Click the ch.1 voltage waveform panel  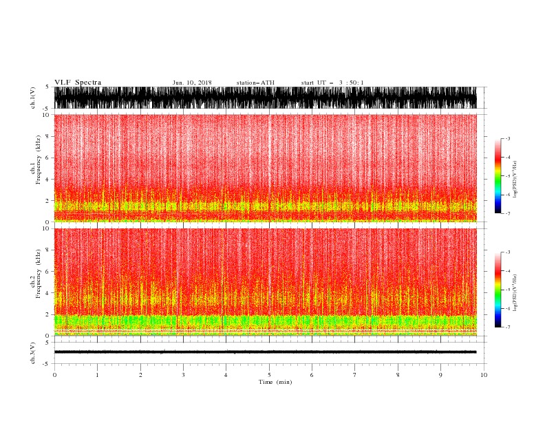click(x=265, y=98)
